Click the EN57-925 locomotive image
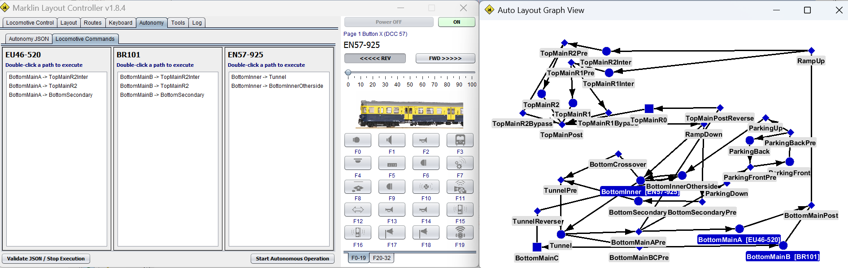848x268 pixels. point(410,114)
